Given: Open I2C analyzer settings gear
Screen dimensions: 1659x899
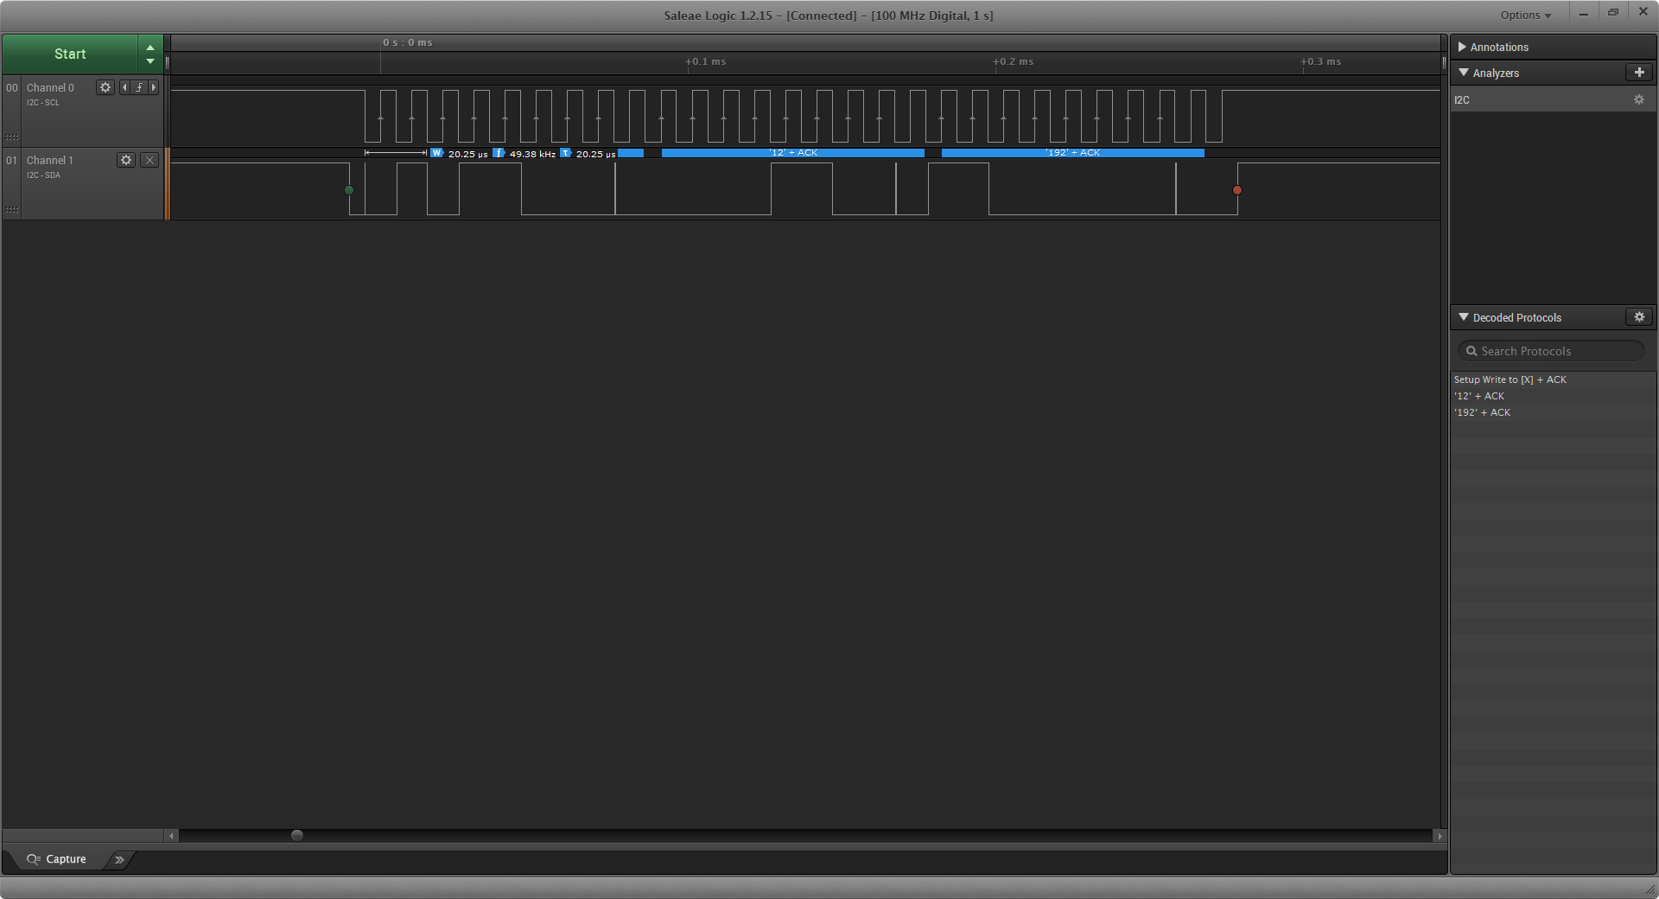Looking at the screenshot, I should 1638,99.
